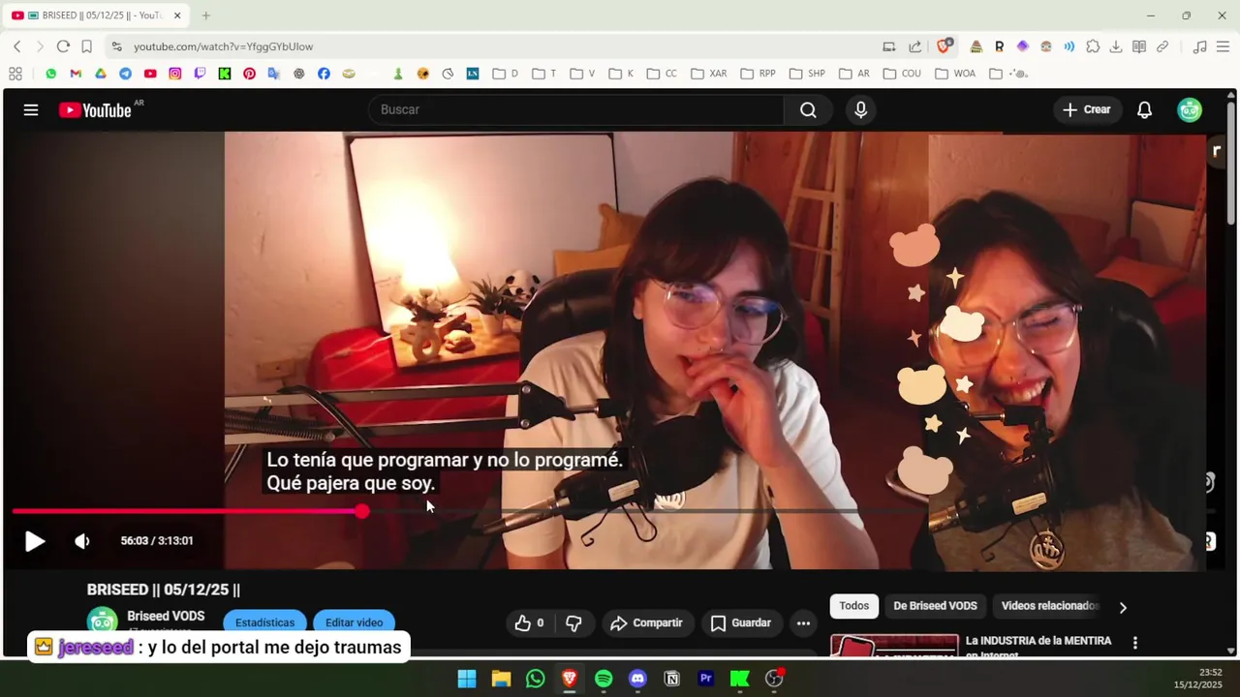Show next filter chips arrow
The height and width of the screenshot is (697, 1240).
(x=1123, y=607)
